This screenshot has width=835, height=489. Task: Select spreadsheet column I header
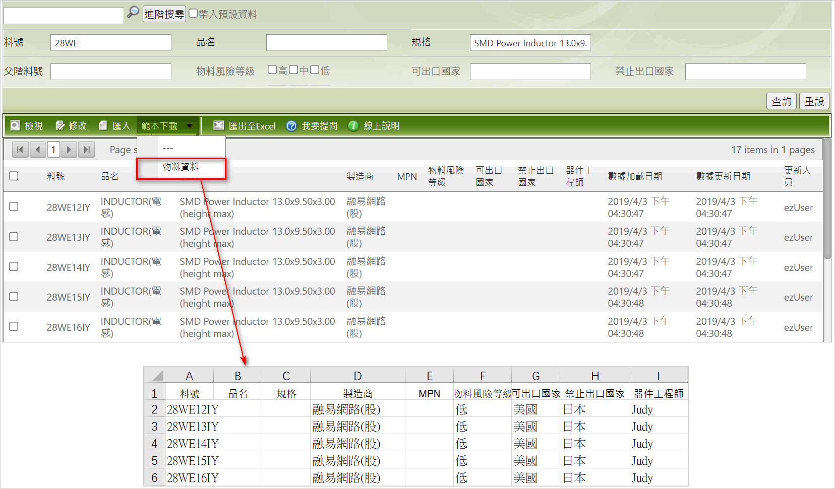pos(658,376)
